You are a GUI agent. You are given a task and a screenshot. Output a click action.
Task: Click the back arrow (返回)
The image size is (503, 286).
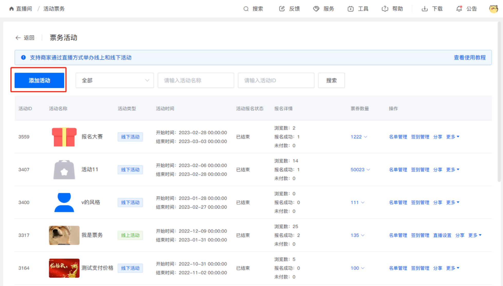(x=18, y=38)
